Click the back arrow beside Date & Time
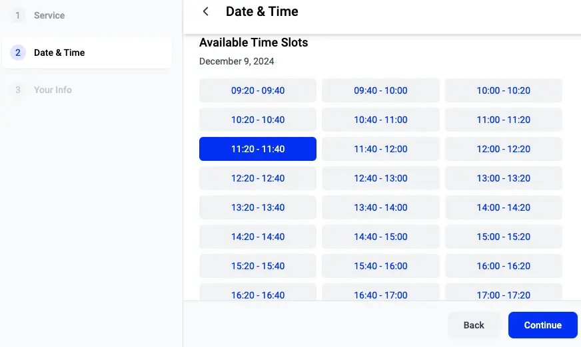The image size is (581, 347). pyautogui.click(x=206, y=11)
